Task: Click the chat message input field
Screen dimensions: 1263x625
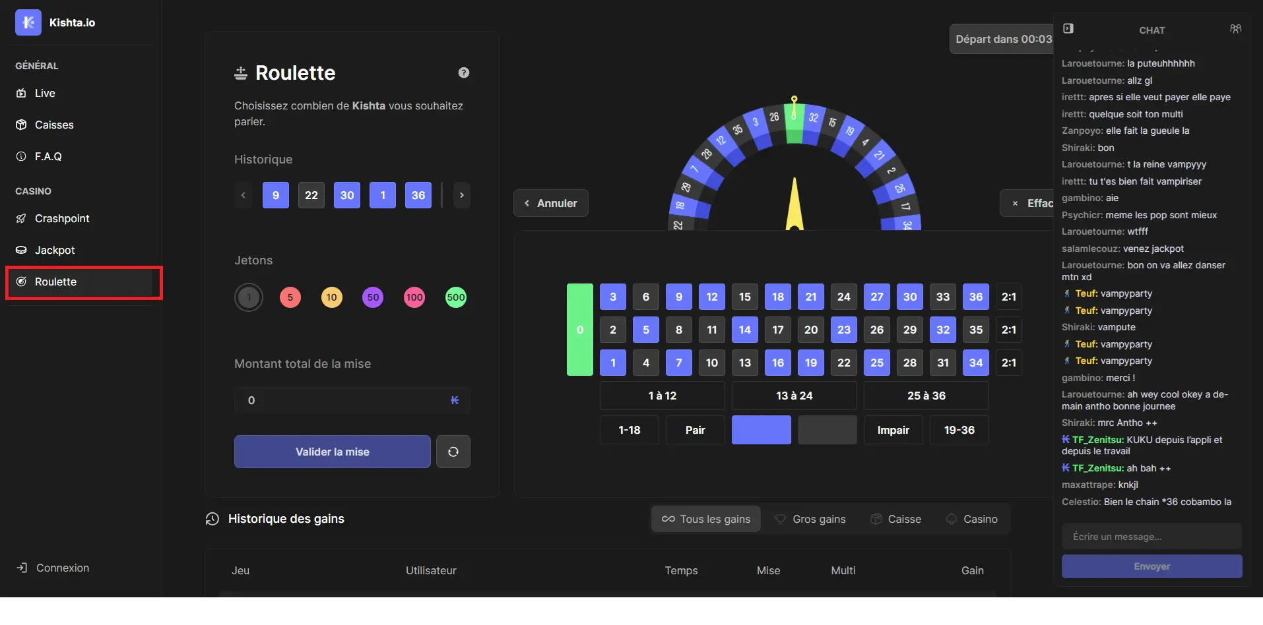Action: (x=1151, y=537)
